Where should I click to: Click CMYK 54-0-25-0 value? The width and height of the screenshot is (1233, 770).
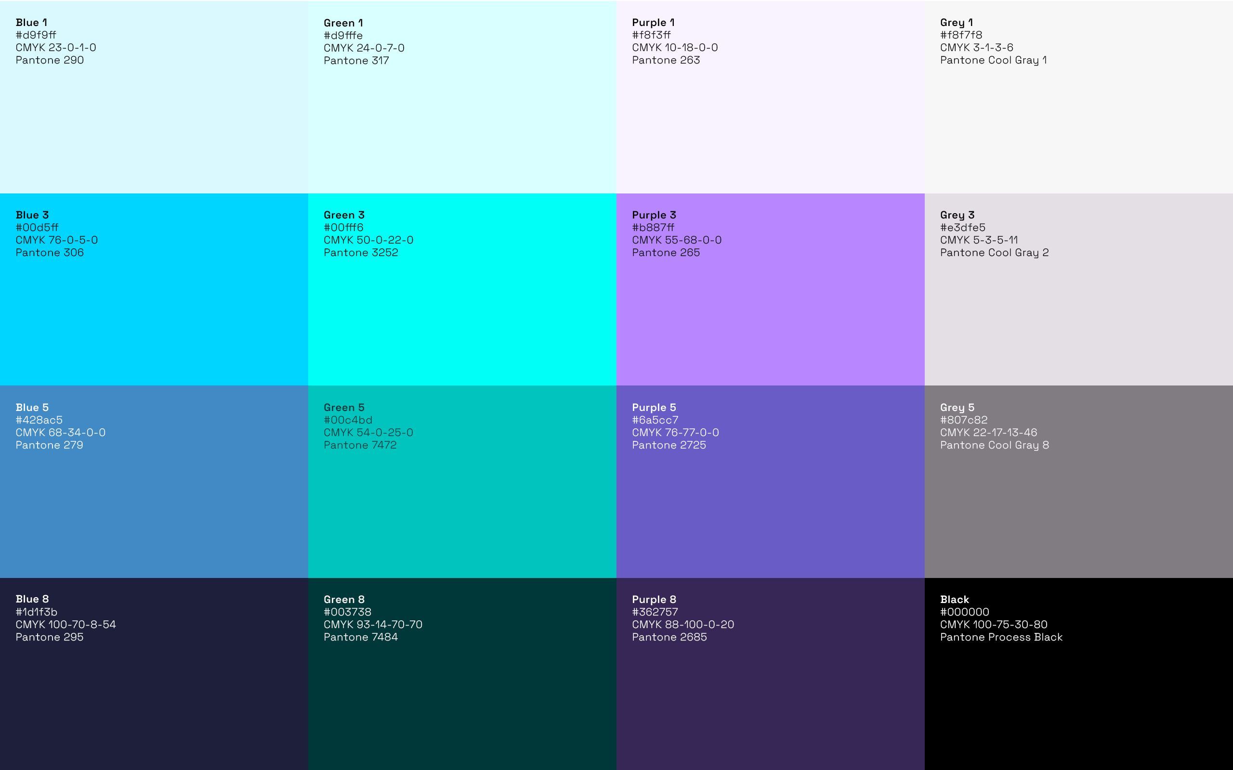coord(368,432)
